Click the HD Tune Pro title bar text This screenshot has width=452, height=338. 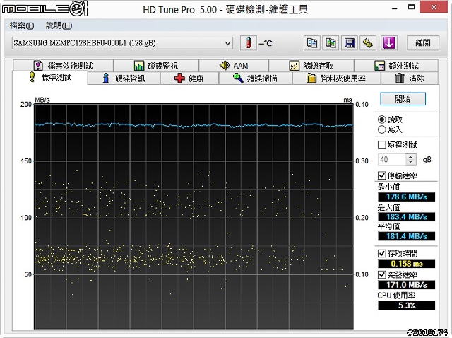pos(225,10)
